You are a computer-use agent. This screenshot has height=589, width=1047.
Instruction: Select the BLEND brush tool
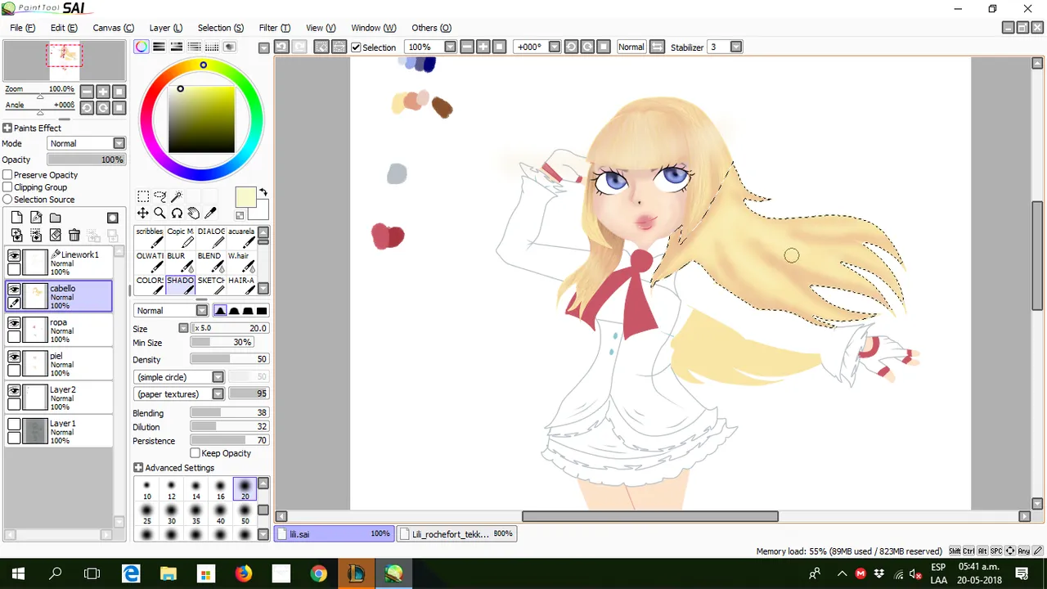pos(210,261)
